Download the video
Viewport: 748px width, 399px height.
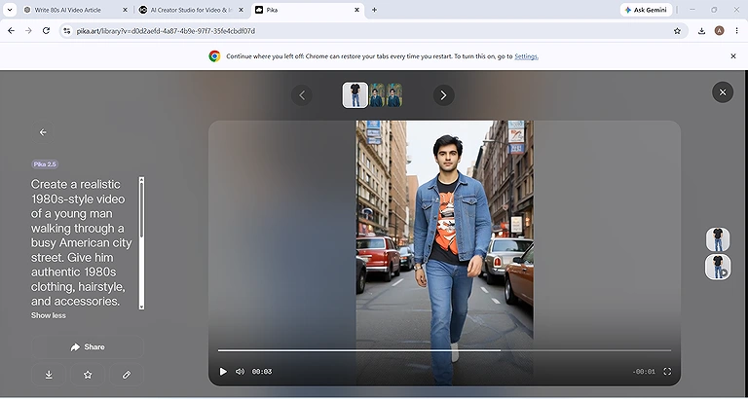pyautogui.click(x=49, y=375)
